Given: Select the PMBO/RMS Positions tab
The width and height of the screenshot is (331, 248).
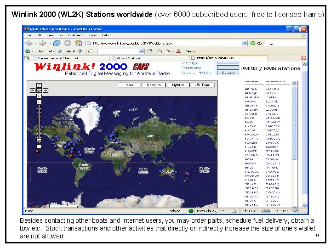Looking at the screenshot, I should click(228, 58).
